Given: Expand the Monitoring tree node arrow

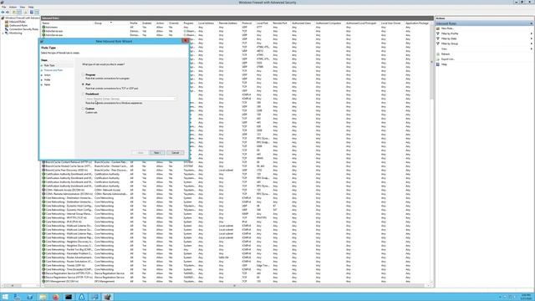Looking at the screenshot, I should [x=3, y=33].
